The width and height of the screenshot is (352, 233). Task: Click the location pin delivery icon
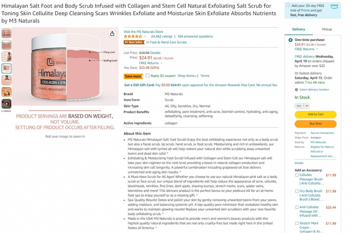point(296,89)
